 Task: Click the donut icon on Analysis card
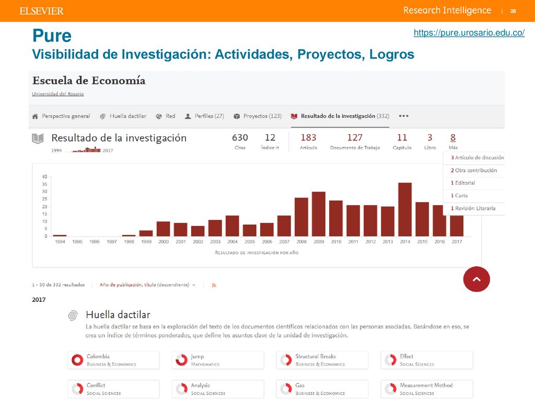tap(181, 388)
